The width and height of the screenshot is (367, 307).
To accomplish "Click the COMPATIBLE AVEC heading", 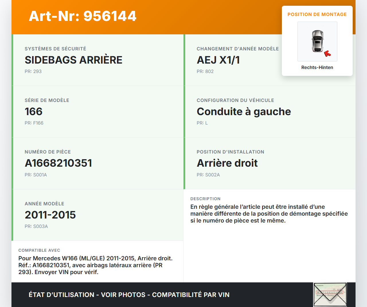I will (39, 250).
